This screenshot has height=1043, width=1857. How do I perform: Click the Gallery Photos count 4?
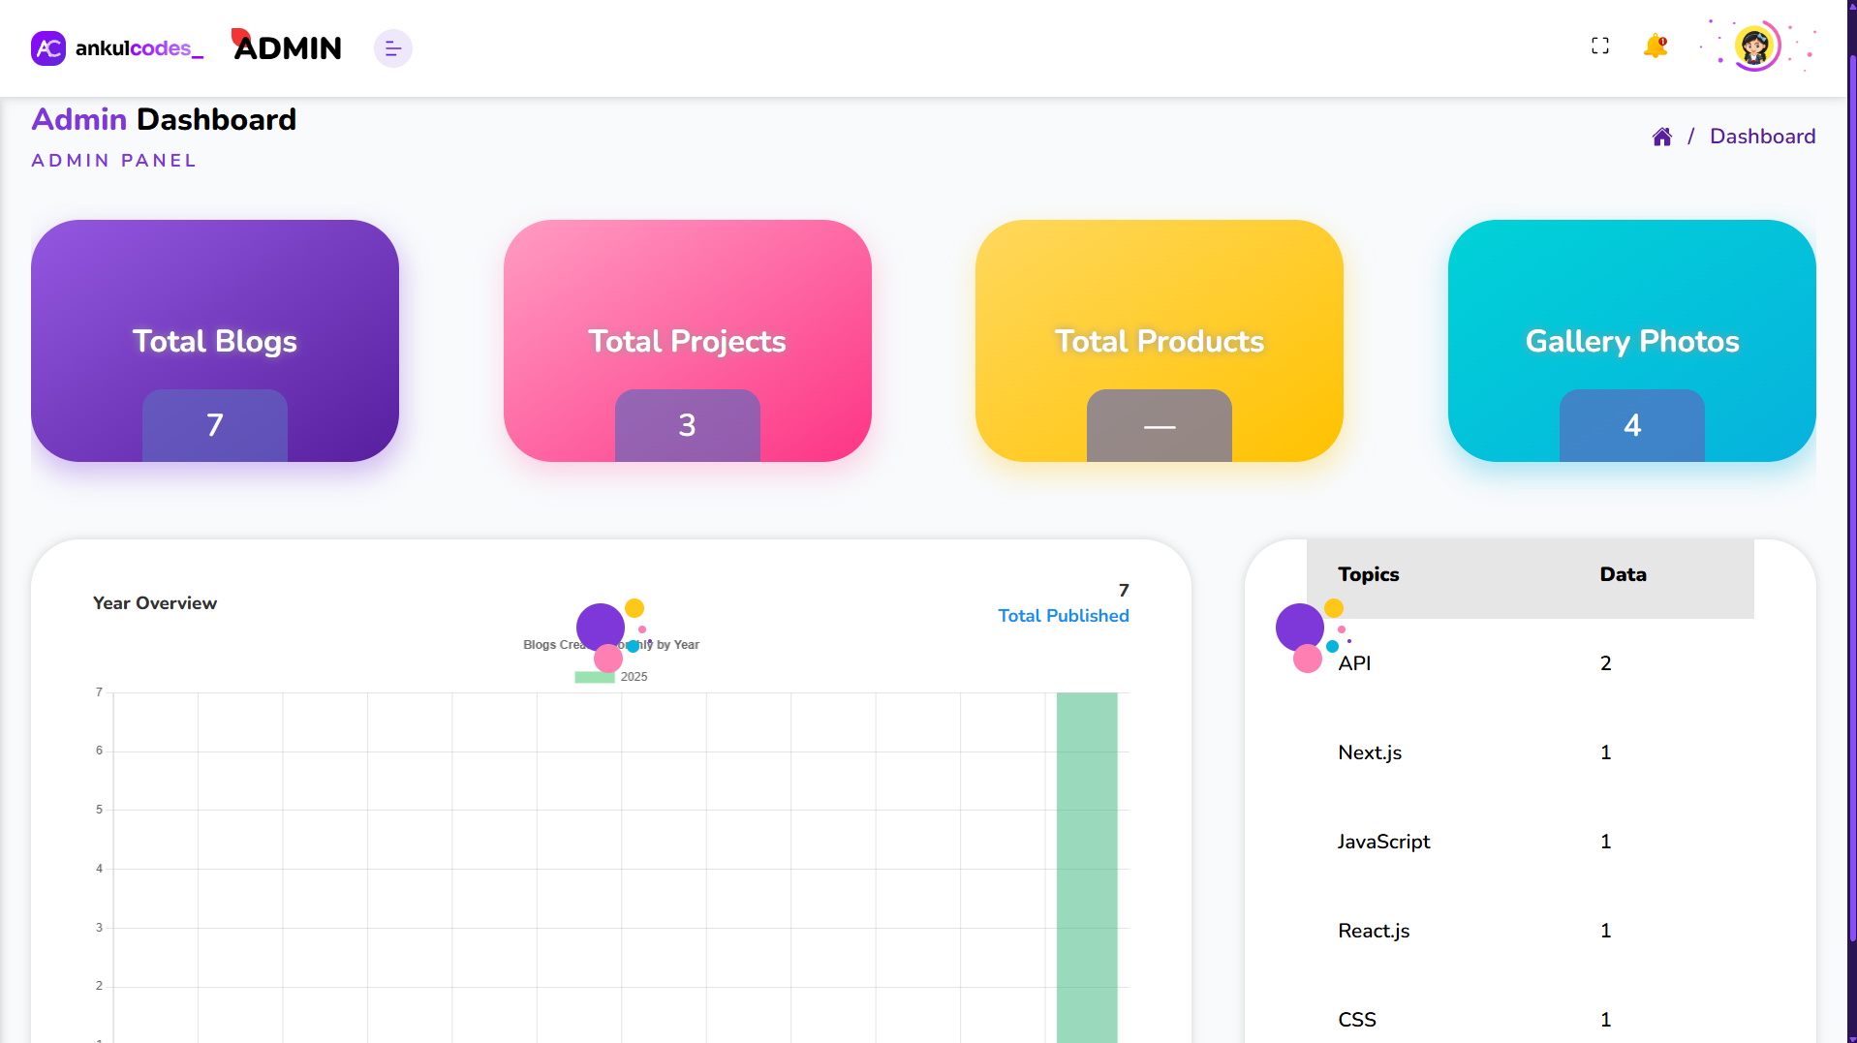[x=1632, y=425]
